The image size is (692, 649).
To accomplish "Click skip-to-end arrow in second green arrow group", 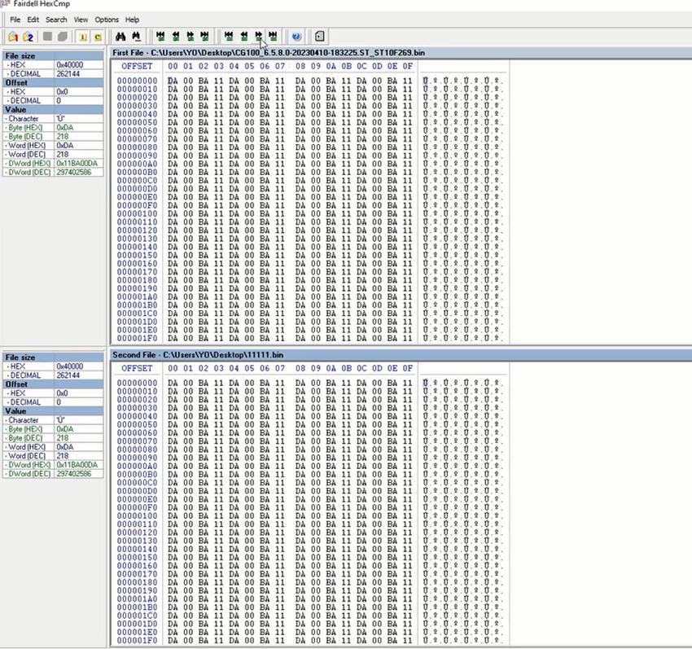I will 274,37.
